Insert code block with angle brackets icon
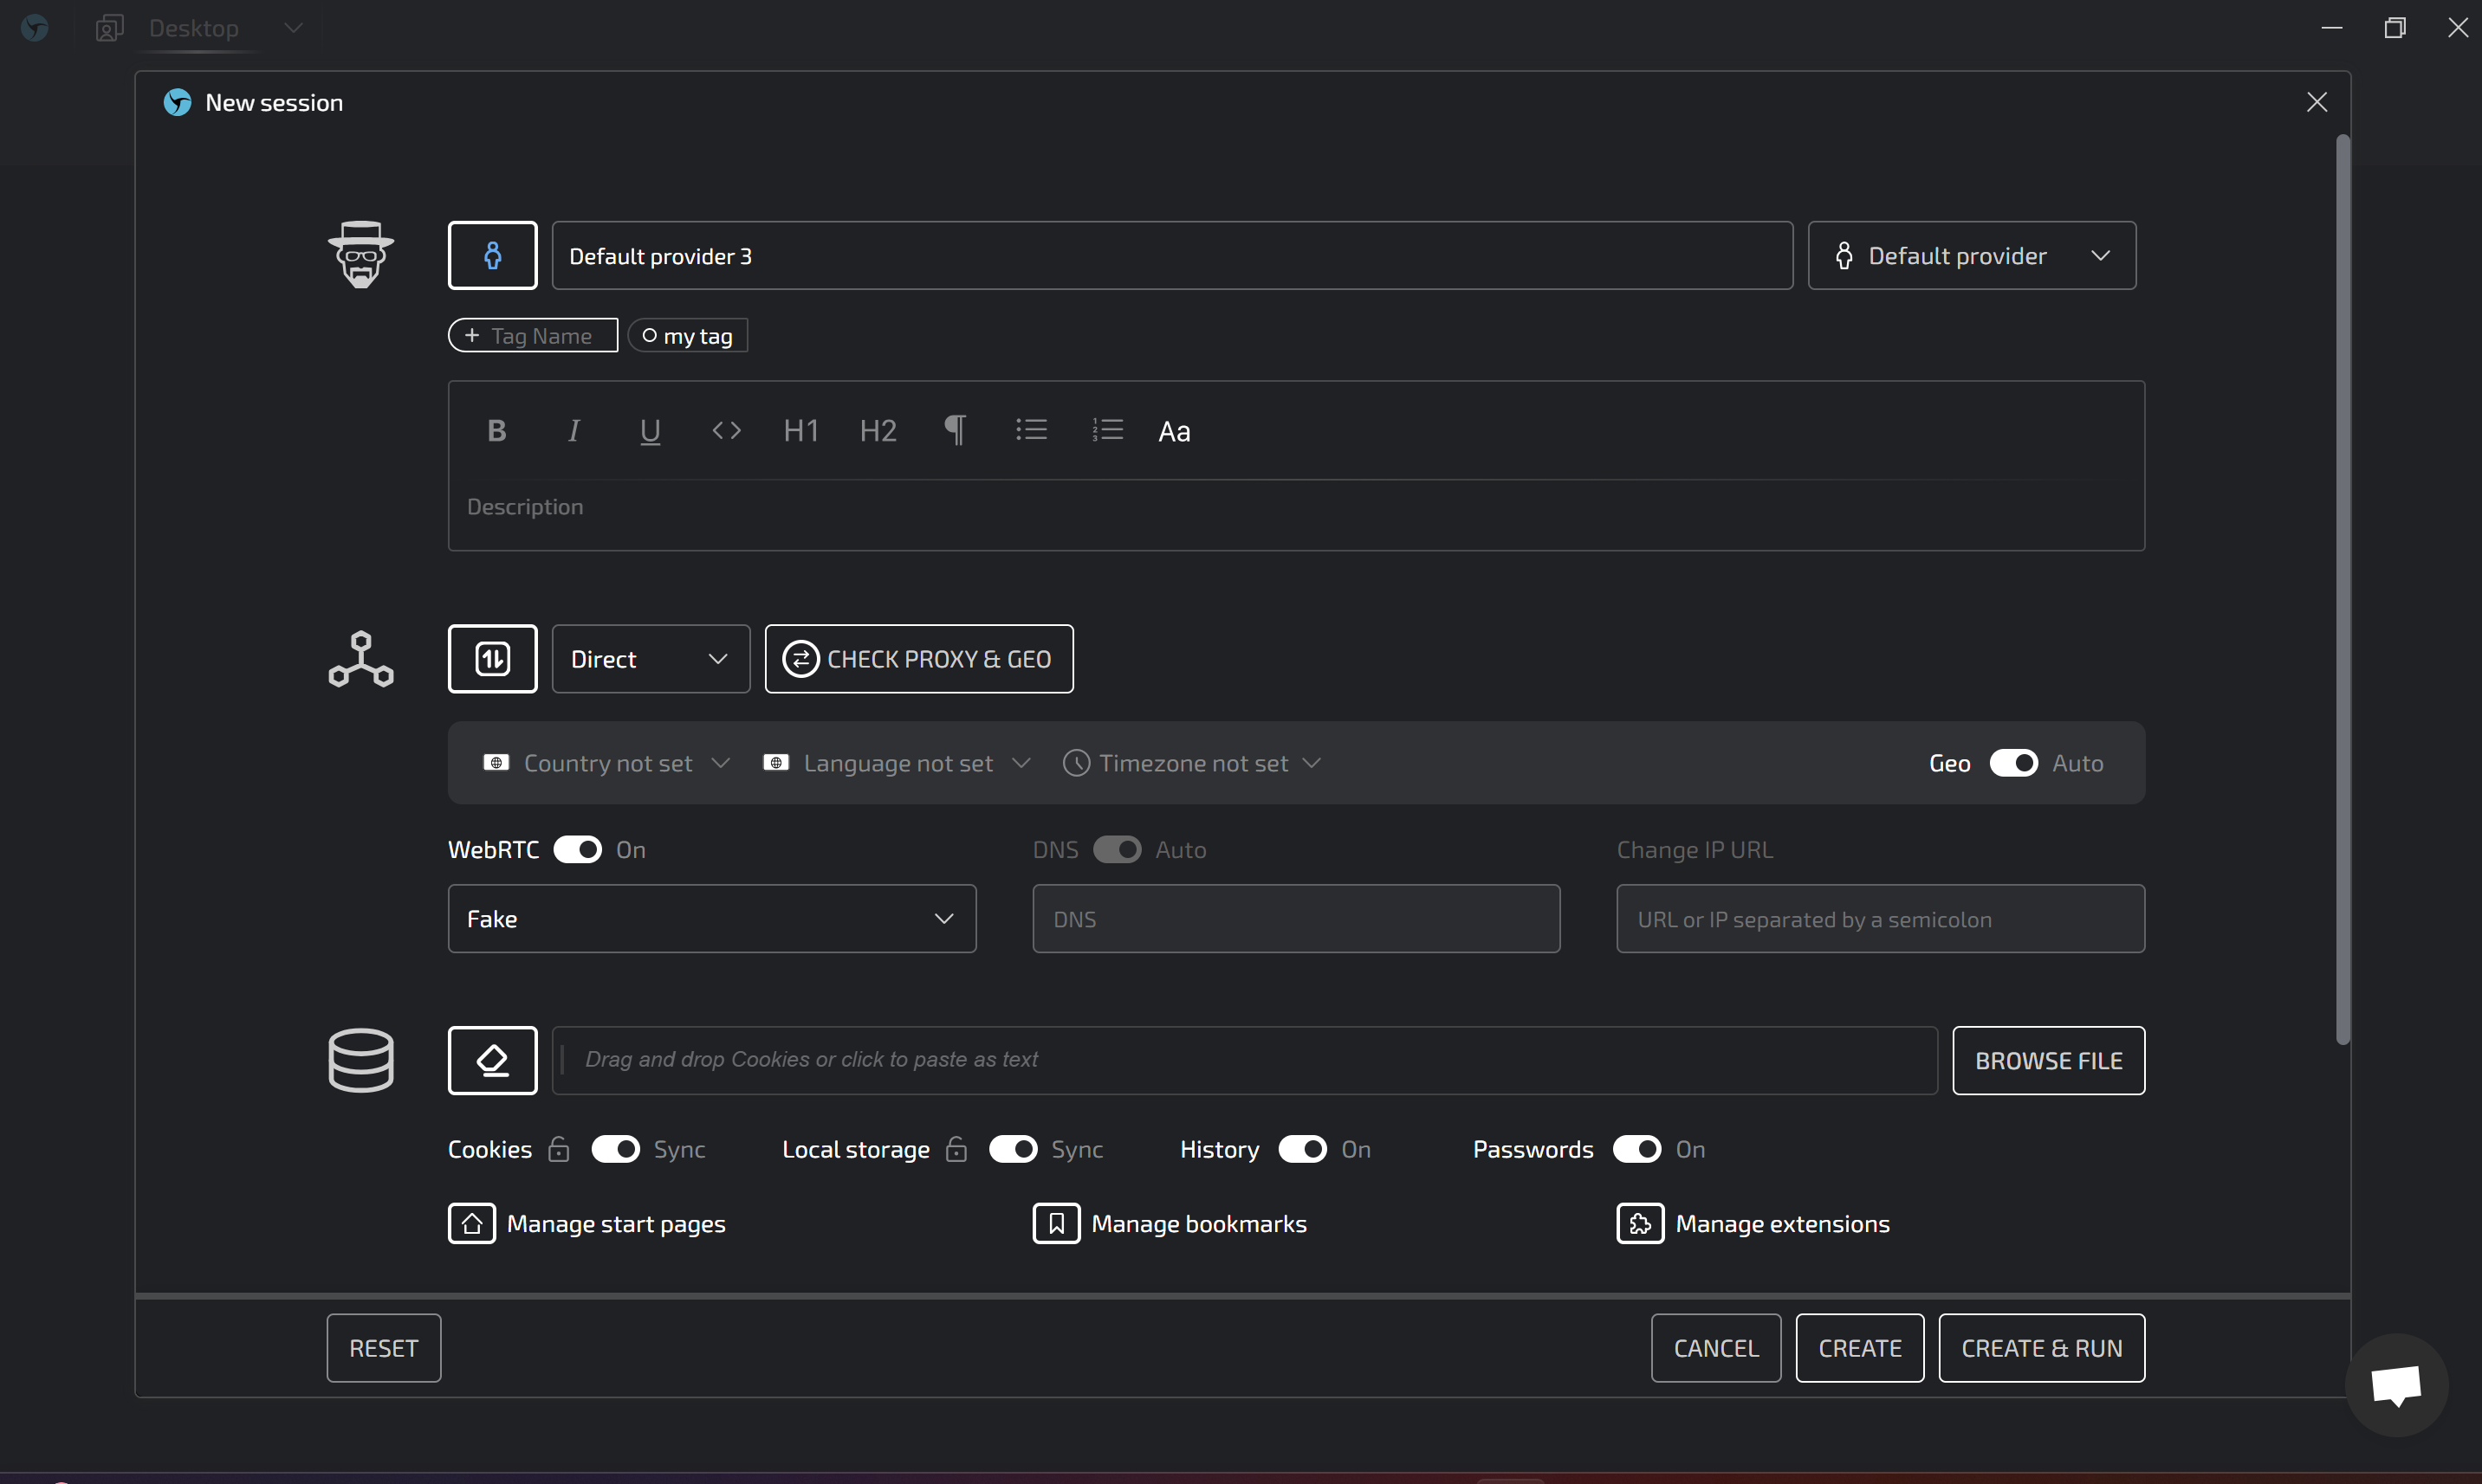This screenshot has height=1484, width=2482. tap(726, 431)
